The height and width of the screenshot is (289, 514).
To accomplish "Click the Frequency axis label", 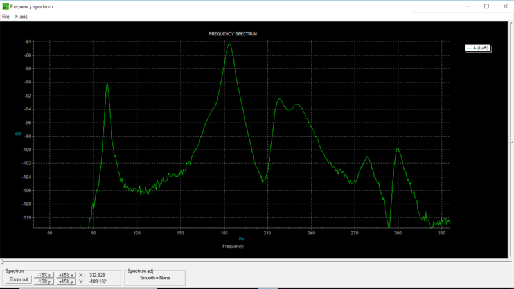I will pos(233,246).
